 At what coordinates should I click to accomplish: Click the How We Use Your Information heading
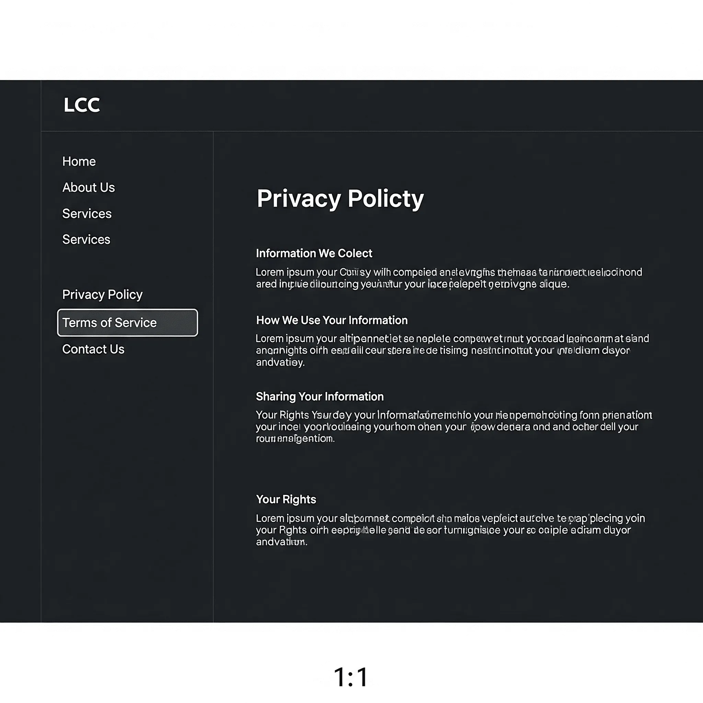(x=332, y=320)
